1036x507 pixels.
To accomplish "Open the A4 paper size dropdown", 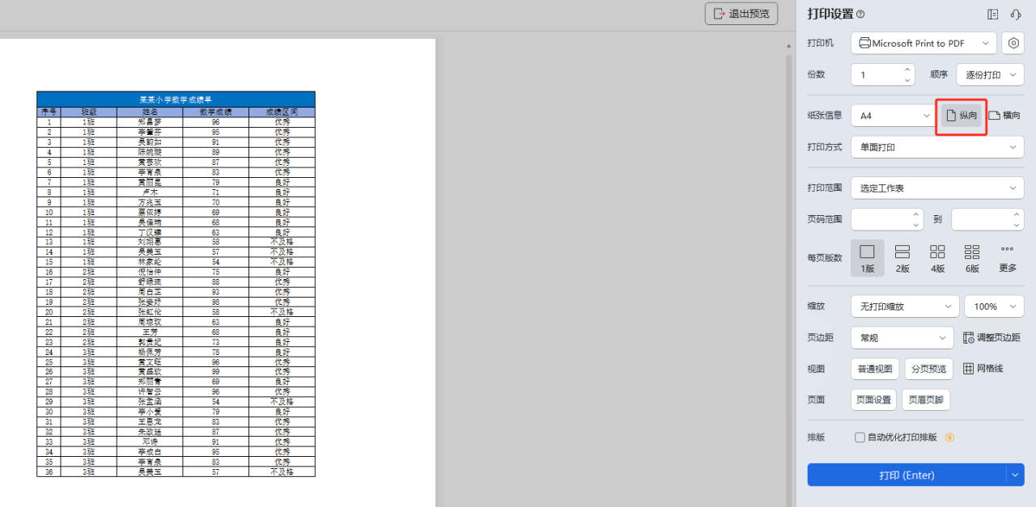I will (894, 116).
